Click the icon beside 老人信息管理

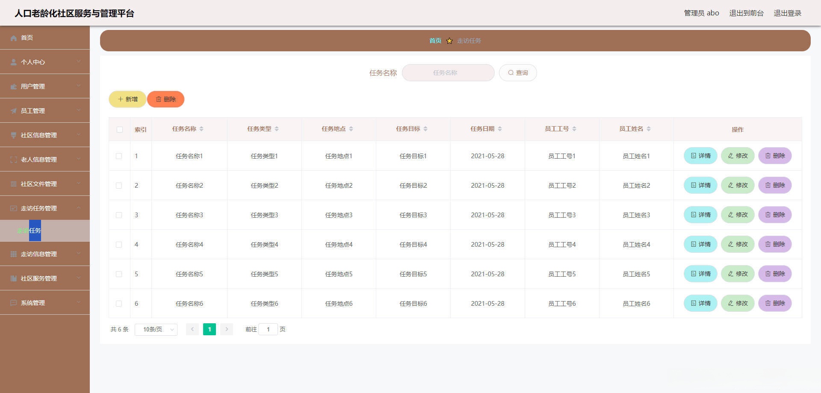click(x=14, y=160)
